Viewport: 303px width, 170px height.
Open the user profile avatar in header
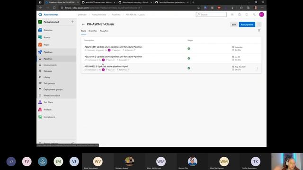pos(261,15)
